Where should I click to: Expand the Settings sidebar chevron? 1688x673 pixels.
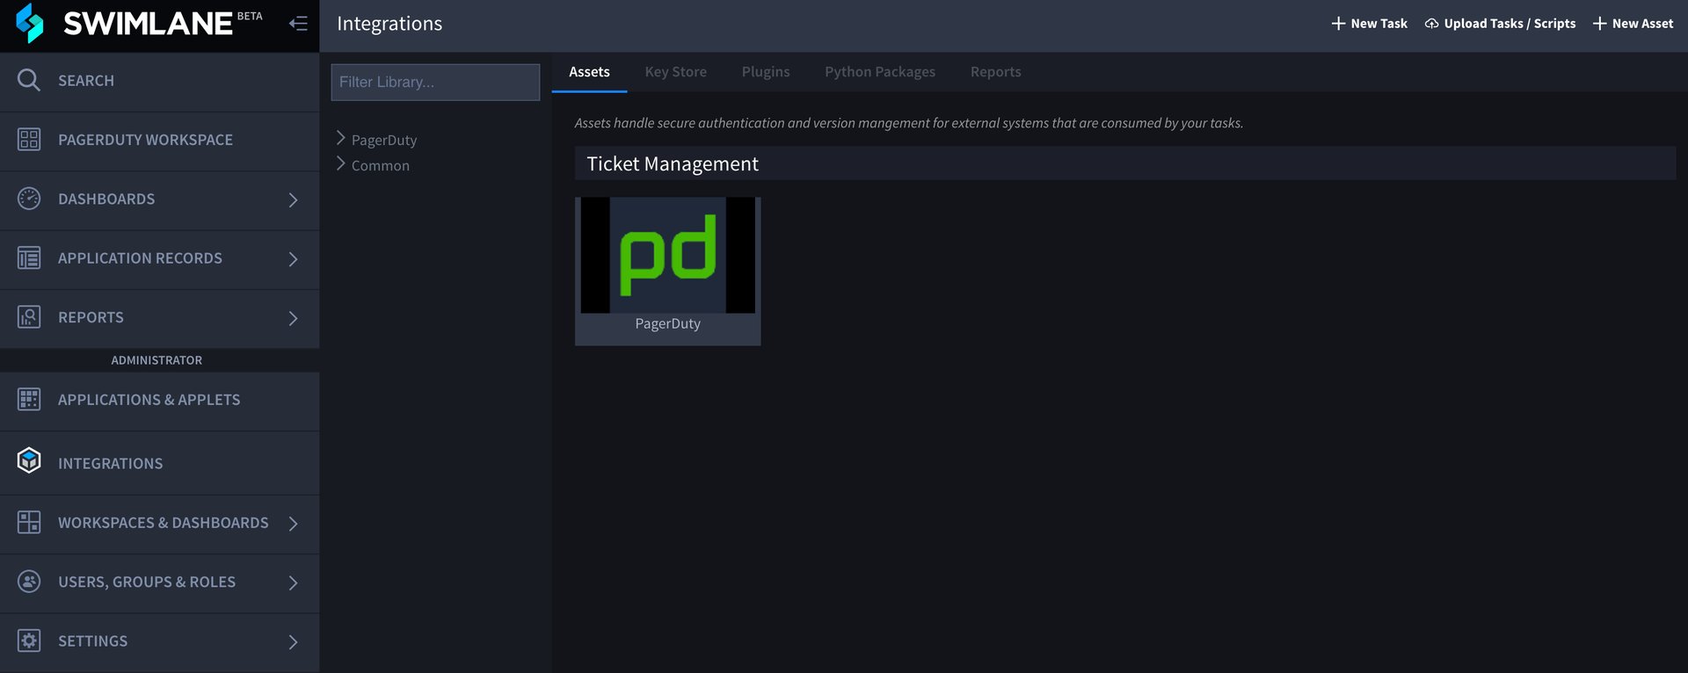pos(293,642)
